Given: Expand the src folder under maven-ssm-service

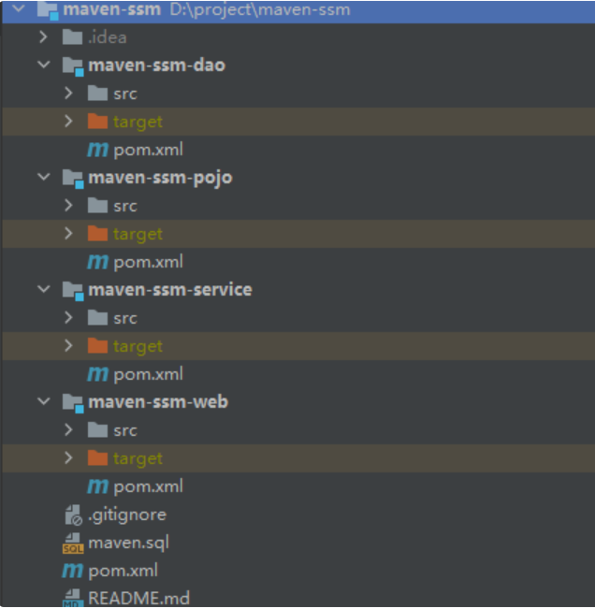Looking at the screenshot, I should coord(68,318).
